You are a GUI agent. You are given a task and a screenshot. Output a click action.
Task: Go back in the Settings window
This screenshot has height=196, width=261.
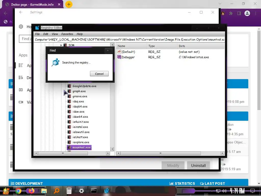click(21, 12)
